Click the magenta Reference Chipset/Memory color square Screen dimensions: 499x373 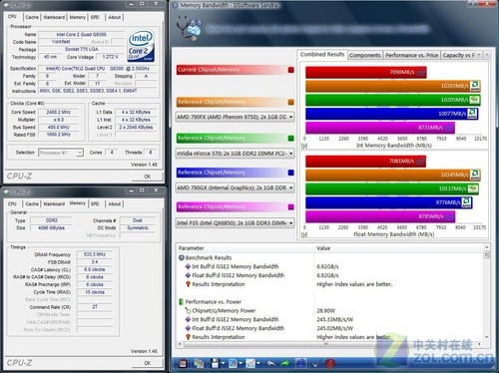(290, 207)
